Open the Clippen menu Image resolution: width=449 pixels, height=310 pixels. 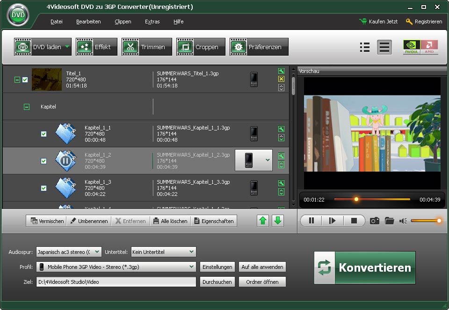123,22
